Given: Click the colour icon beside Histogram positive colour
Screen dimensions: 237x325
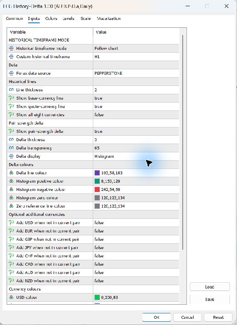Looking at the screenshot, I should [11, 181].
